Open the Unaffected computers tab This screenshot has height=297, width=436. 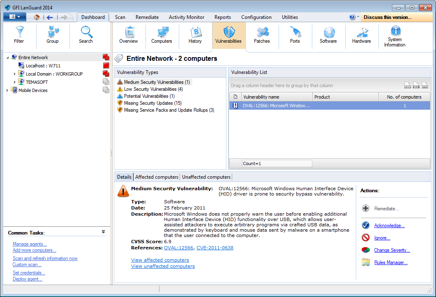206,177
